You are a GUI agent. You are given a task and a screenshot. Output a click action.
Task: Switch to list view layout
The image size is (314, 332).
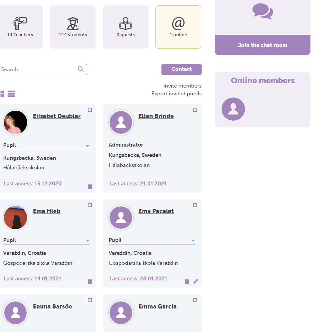click(11, 94)
